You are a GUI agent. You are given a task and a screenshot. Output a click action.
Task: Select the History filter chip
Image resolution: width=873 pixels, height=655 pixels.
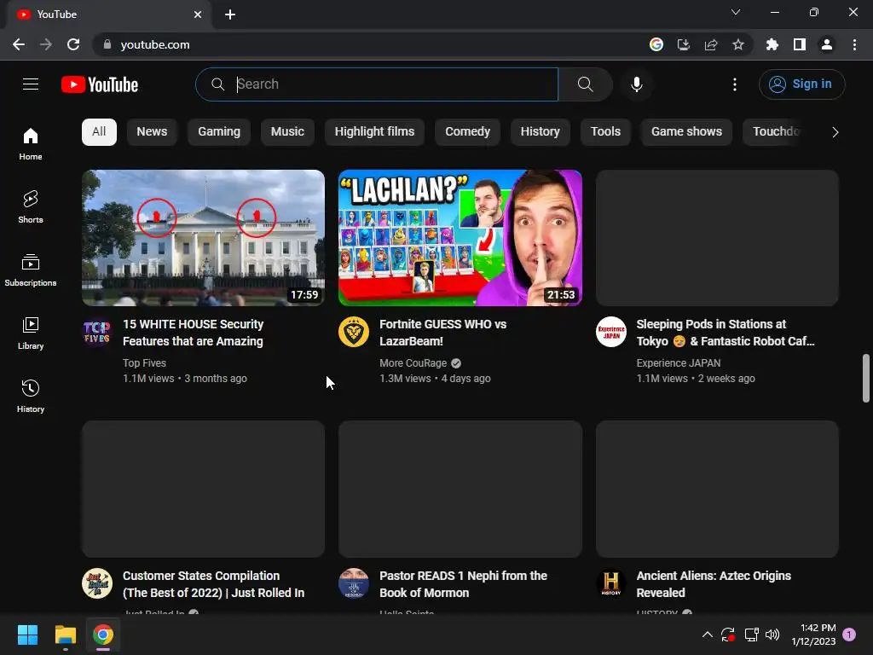point(540,131)
